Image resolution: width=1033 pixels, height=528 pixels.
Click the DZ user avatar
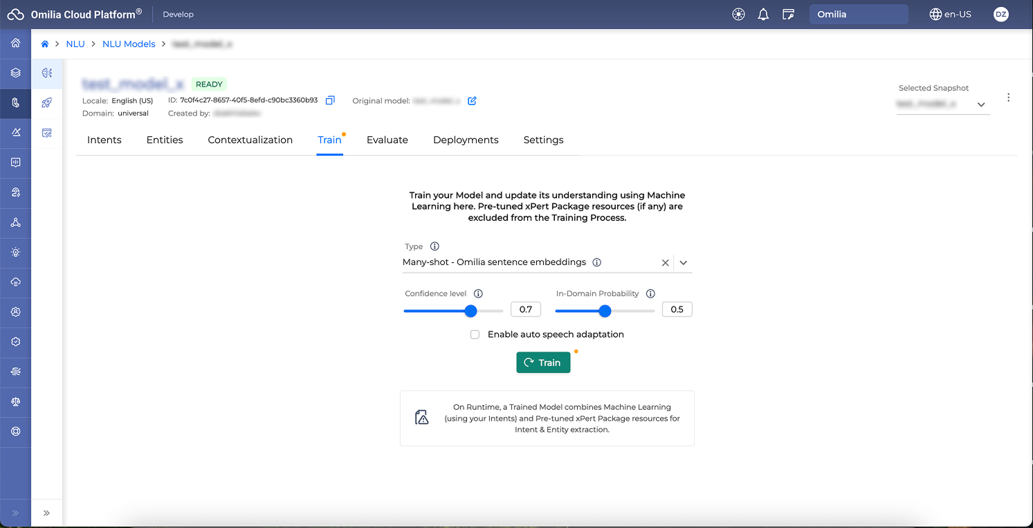(1000, 14)
